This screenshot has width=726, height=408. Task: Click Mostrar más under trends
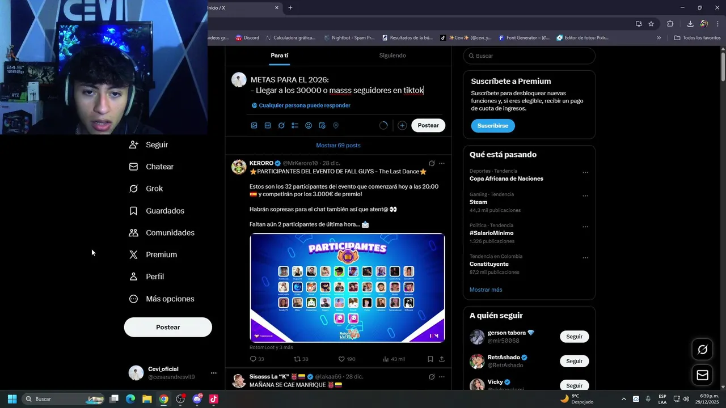(486, 290)
